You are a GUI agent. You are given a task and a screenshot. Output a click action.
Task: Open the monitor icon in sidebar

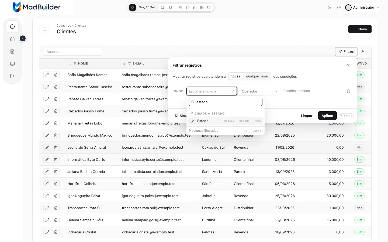[x=12, y=64]
